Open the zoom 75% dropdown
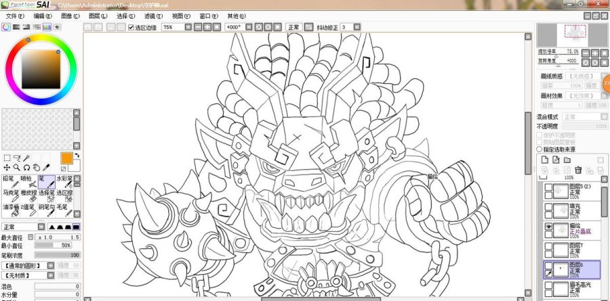Screen dimensions: 610x301 [188, 27]
